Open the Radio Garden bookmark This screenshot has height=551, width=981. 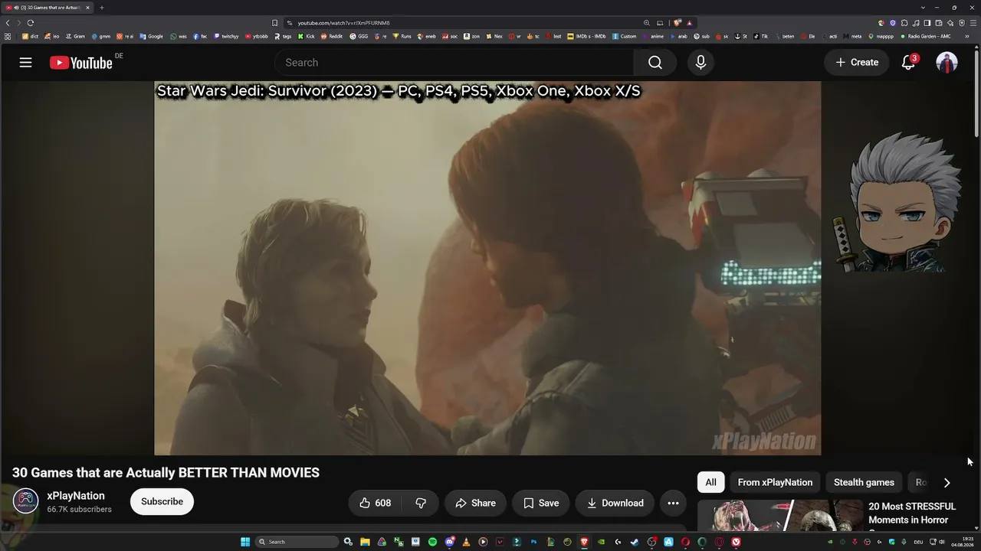[926, 36]
